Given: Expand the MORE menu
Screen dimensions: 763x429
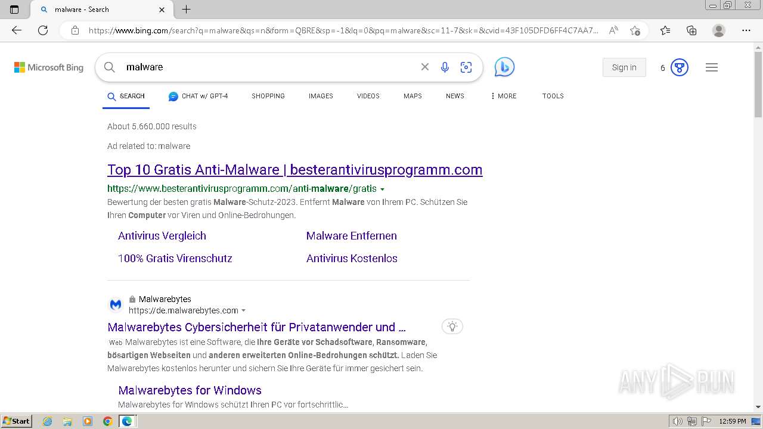Looking at the screenshot, I should [x=504, y=96].
